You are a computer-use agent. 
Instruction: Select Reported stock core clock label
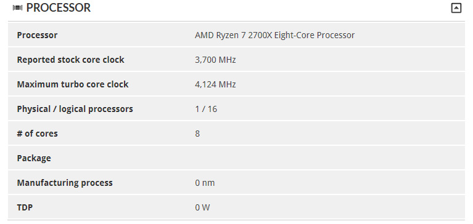[x=70, y=60]
